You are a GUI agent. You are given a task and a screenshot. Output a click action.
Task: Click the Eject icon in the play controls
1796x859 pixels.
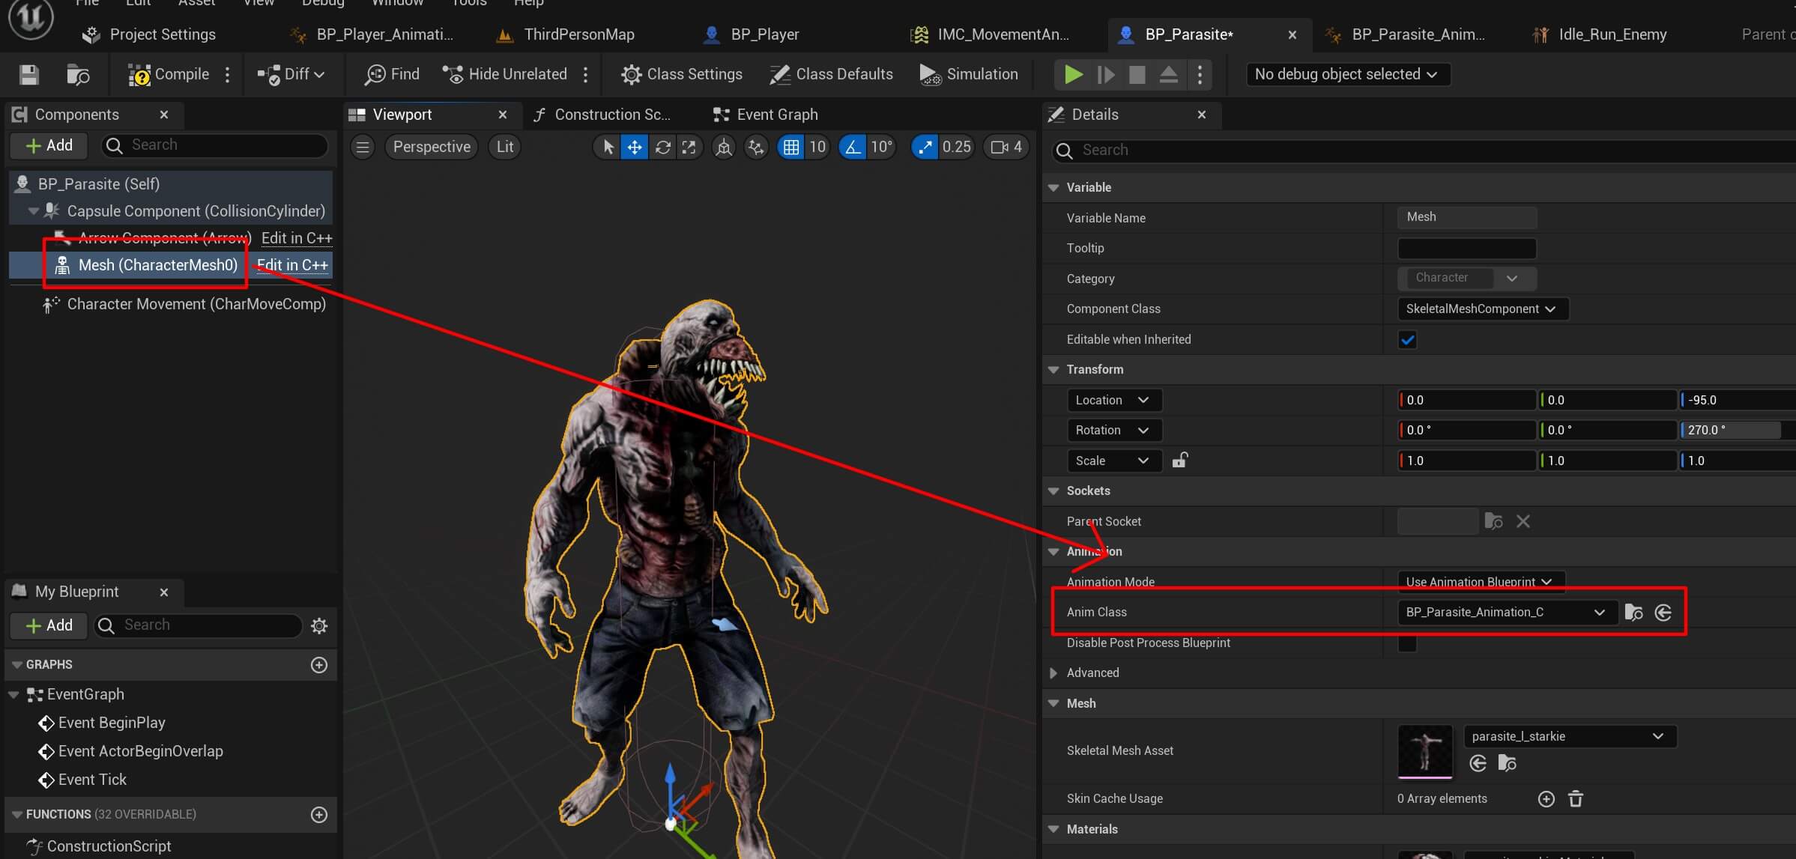click(x=1168, y=74)
